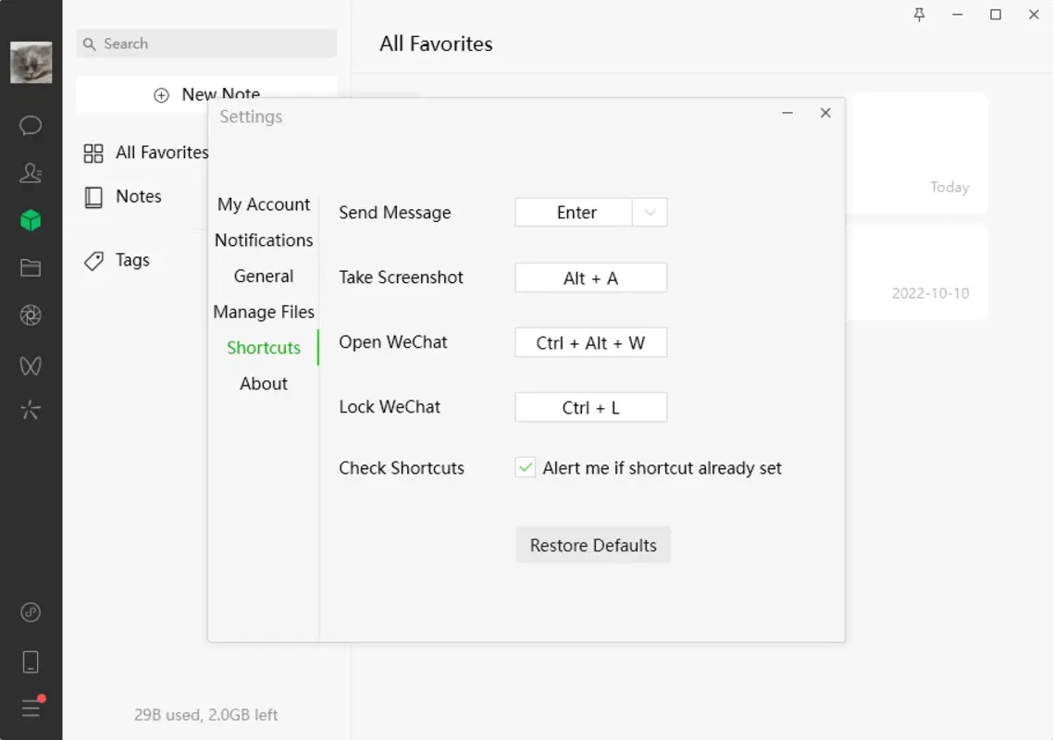Open the My Account settings section

click(264, 204)
